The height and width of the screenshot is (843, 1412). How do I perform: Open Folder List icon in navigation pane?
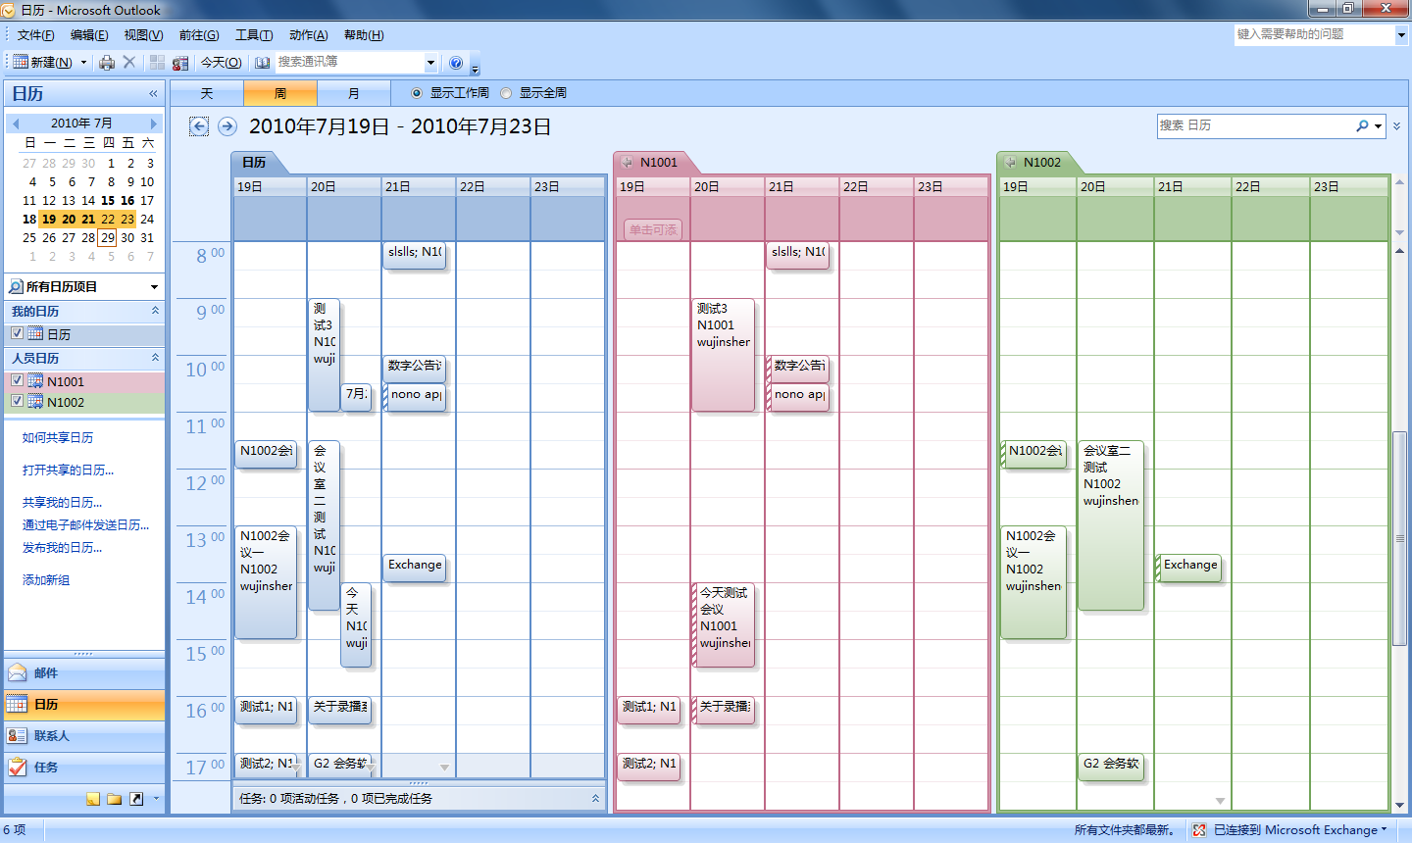click(115, 799)
